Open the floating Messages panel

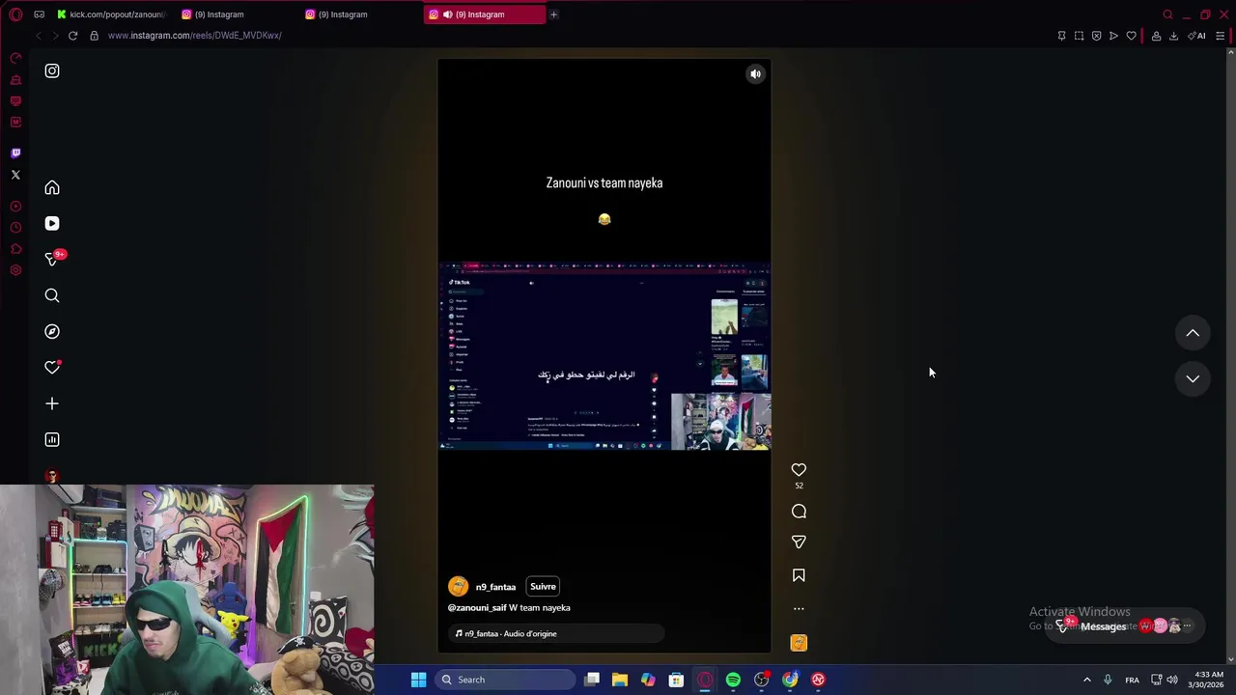[x=1126, y=625]
